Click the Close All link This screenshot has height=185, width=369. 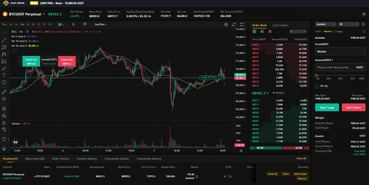pos(301,159)
